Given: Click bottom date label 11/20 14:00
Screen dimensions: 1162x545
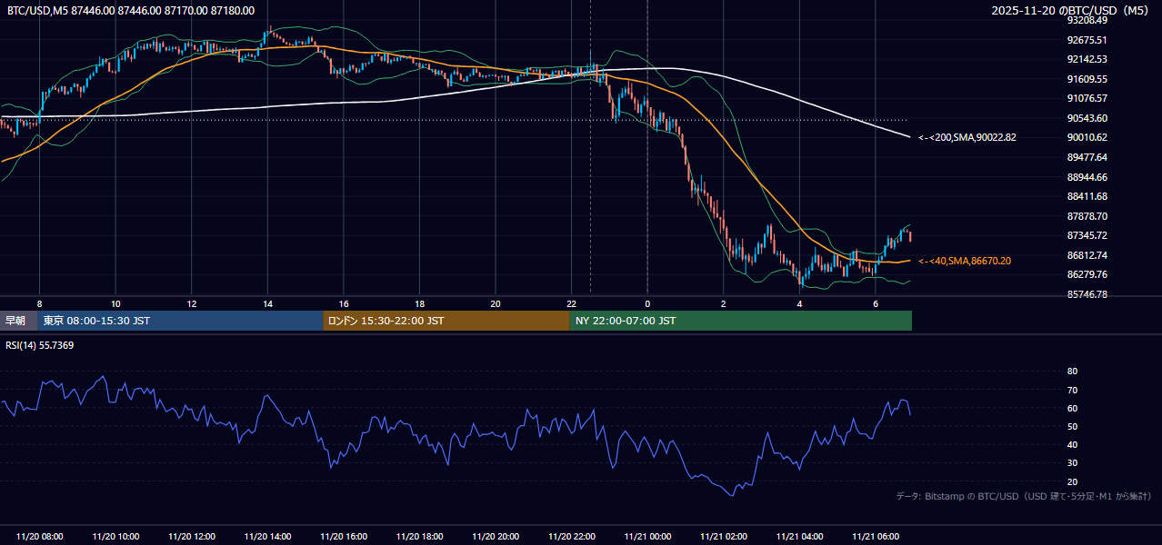Looking at the screenshot, I should coord(267,537).
